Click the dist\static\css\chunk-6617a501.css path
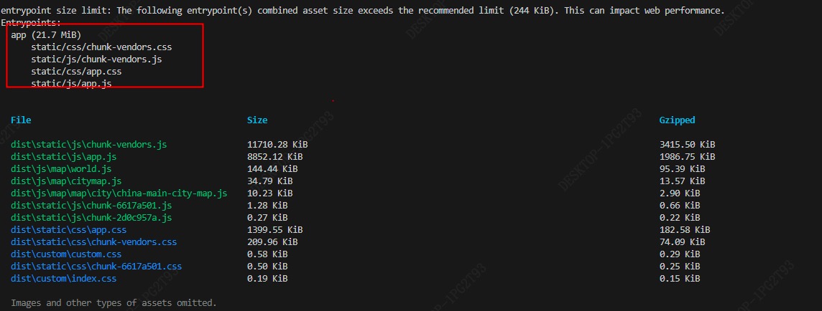This screenshot has height=311, width=822. coord(96,267)
